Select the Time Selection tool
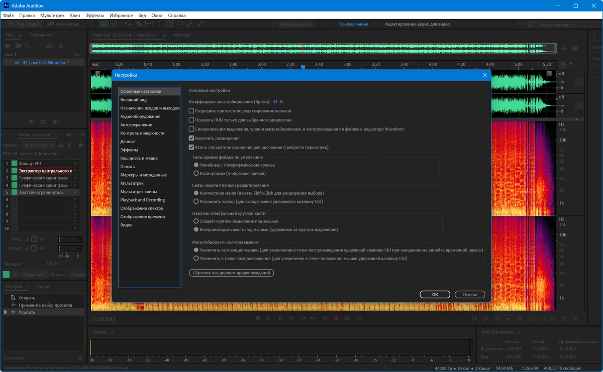603x372 pixels. 159,24
